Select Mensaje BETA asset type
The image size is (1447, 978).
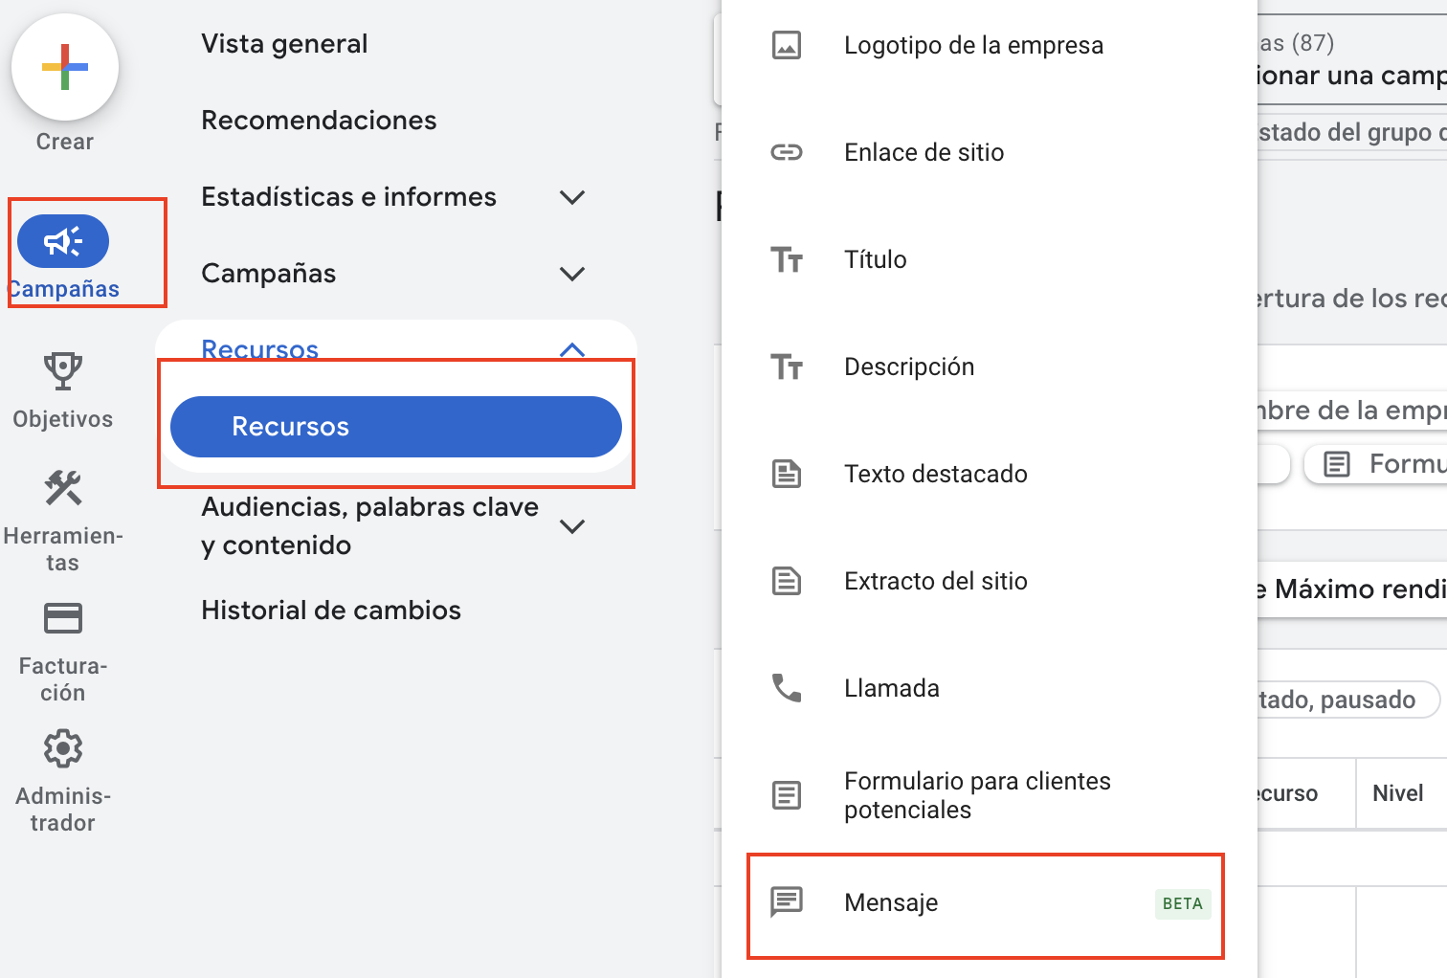pyautogui.click(x=890, y=901)
